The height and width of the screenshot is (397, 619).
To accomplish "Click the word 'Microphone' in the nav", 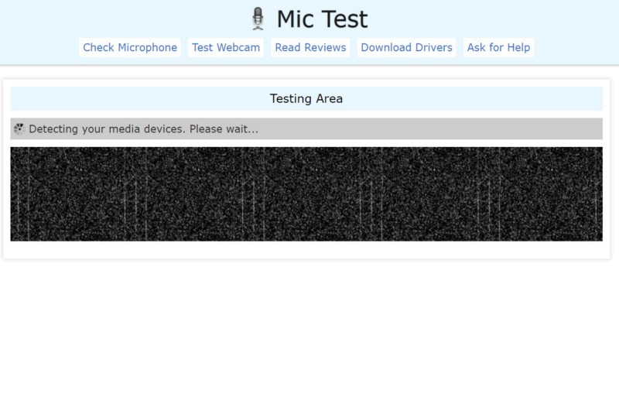I will point(147,47).
